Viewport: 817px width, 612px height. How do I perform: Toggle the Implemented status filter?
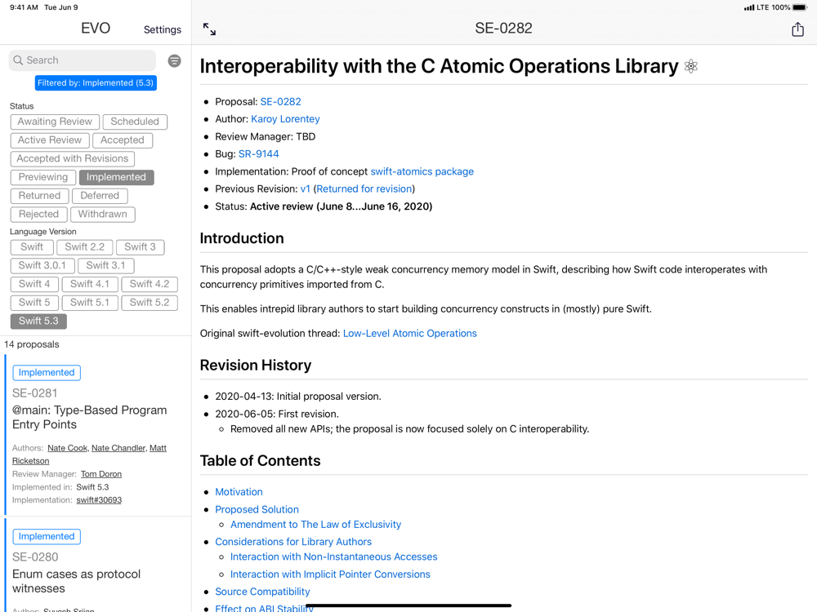pos(116,177)
